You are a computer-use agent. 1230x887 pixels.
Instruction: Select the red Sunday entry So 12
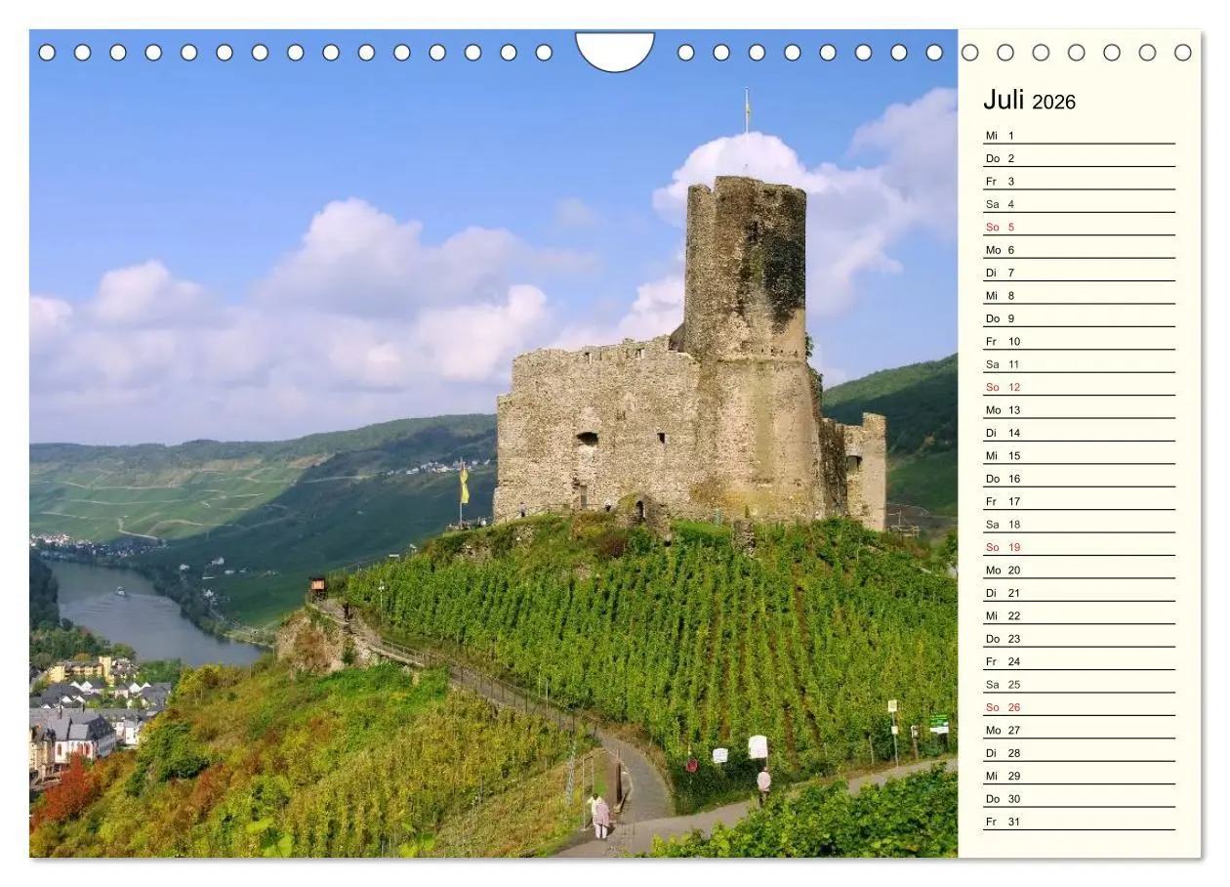coord(1004,387)
